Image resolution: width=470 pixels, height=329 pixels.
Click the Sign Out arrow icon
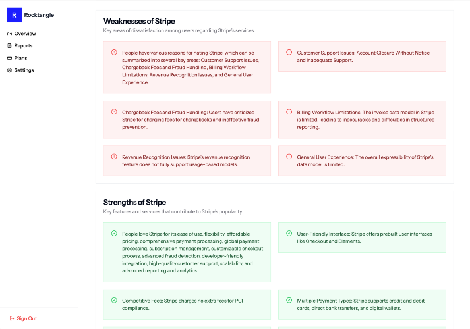coord(12,318)
